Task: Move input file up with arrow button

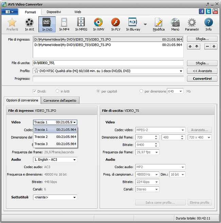Action: 190,46
